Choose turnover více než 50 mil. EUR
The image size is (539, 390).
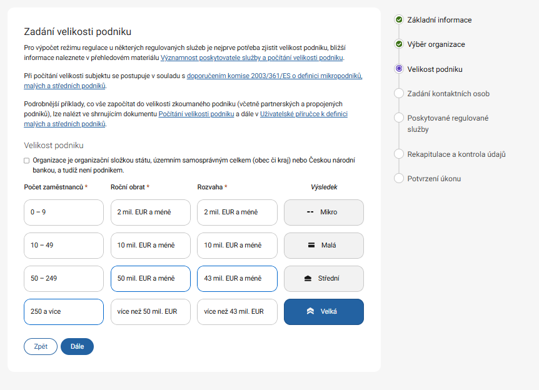[150, 312]
